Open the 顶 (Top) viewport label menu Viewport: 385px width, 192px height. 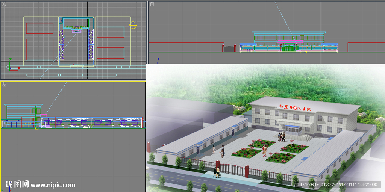pos(4,4)
